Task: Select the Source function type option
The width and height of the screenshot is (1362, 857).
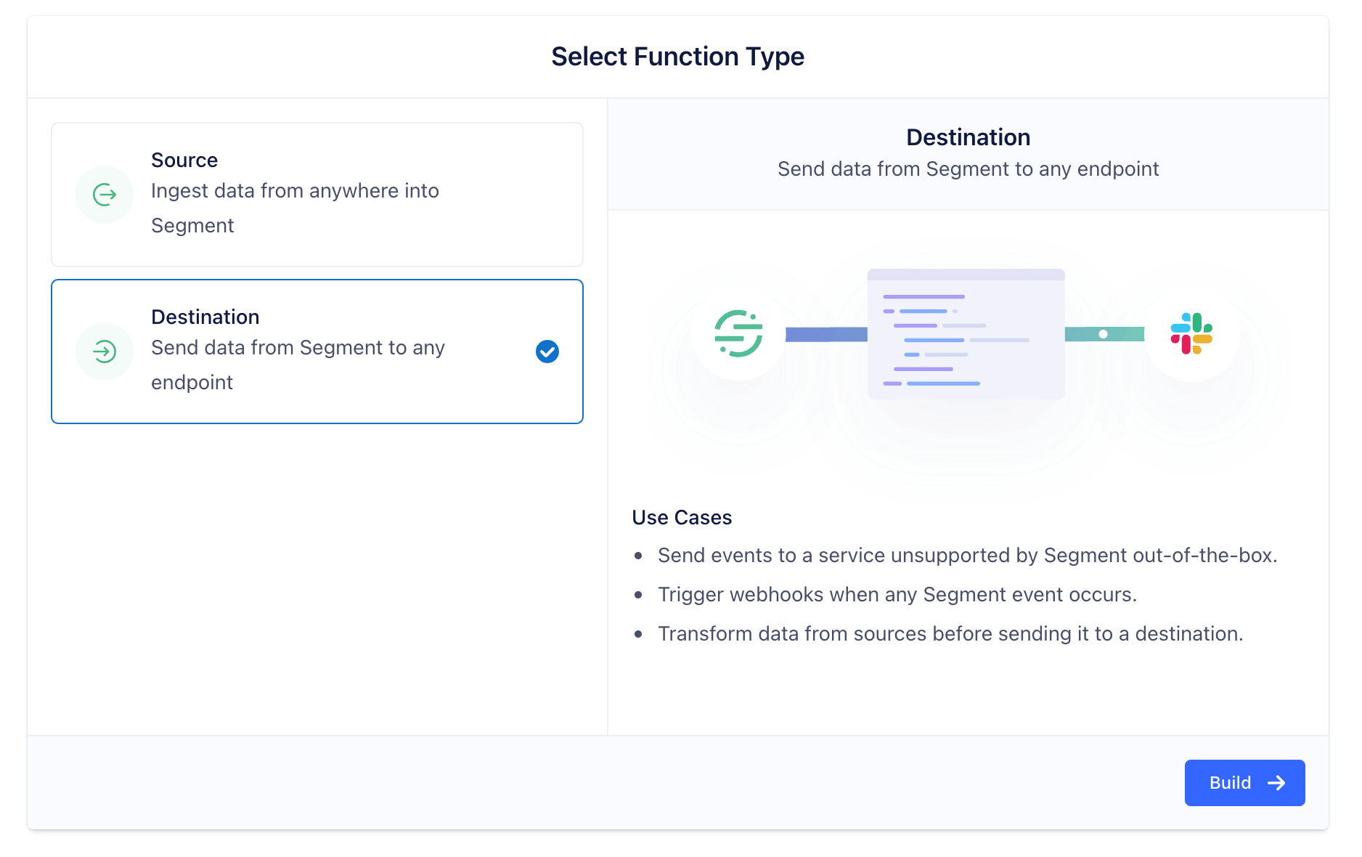Action: pos(317,194)
